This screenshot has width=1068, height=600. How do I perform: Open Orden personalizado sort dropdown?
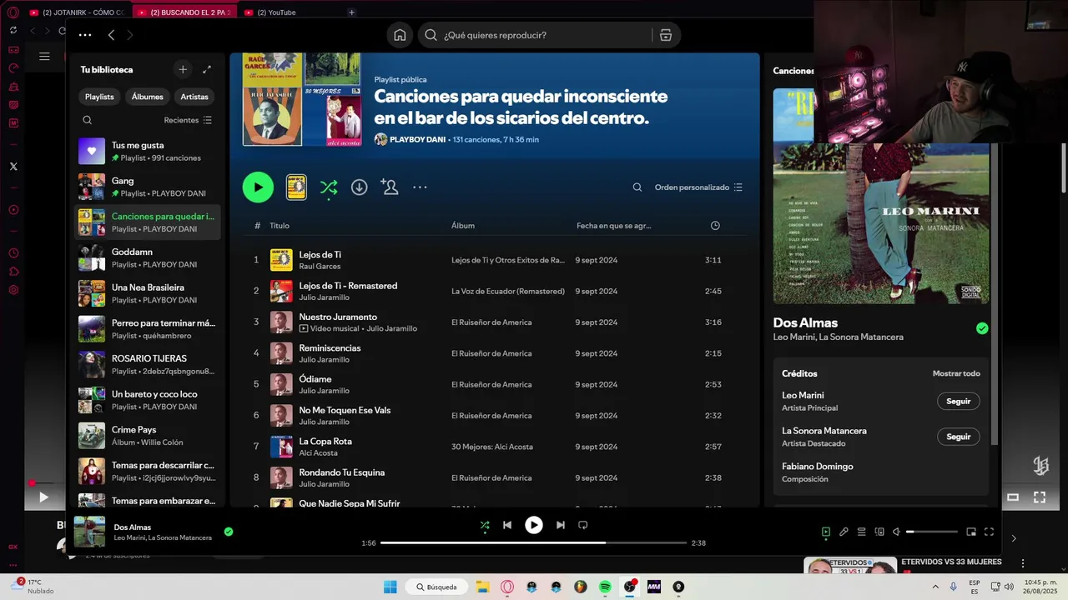[698, 187]
